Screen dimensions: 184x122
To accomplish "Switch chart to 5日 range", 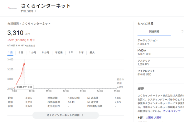I will (x=21, y=52).
